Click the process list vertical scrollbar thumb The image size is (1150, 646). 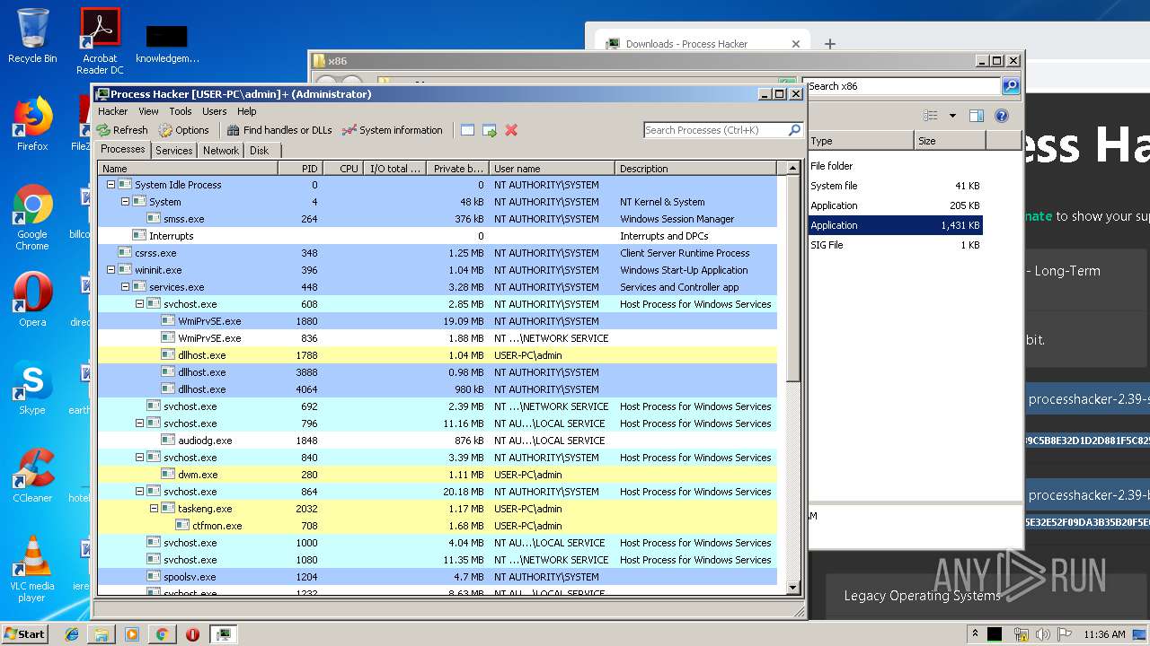click(792, 278)
